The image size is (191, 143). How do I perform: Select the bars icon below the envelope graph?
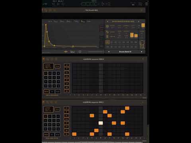click(72, 52)
